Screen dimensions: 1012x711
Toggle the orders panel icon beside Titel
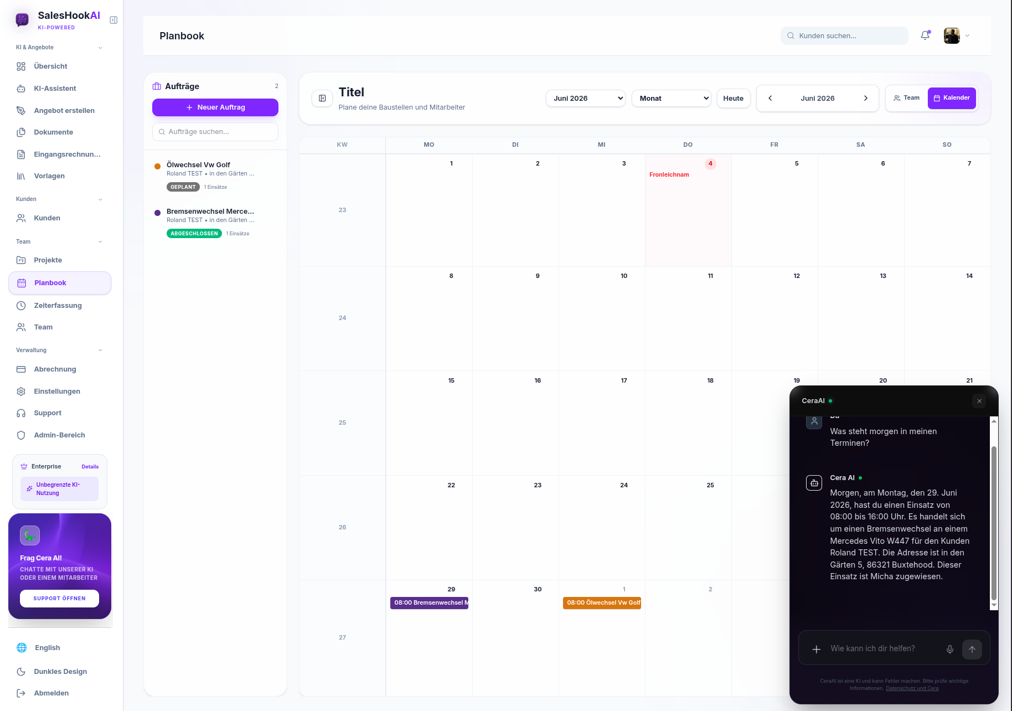[x=322, y=98]
